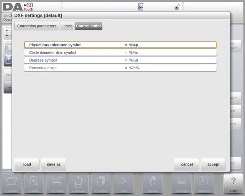Screen dimensions: 245x196
Task: Open Products folder icon in bottom bar
Action: [x=11, y=183]
